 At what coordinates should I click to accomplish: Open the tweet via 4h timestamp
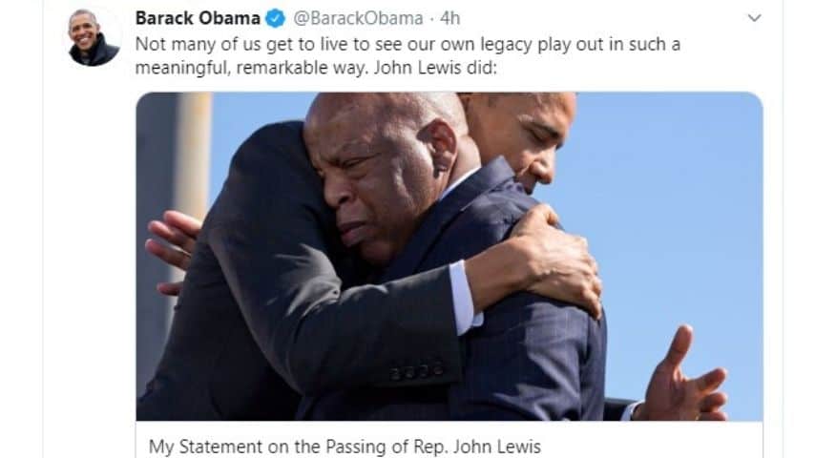tap(450, 18)
